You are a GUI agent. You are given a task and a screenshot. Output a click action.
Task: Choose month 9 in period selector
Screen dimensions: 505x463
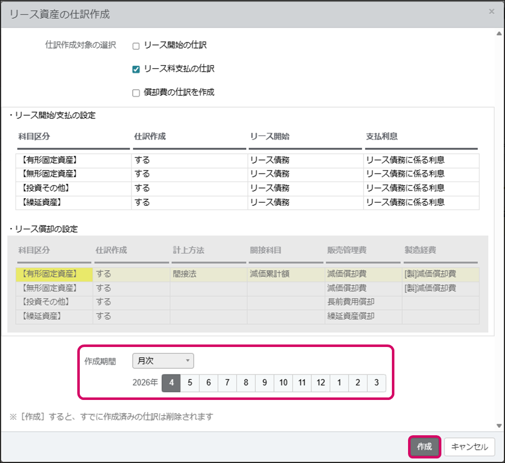tap(265, 383)
